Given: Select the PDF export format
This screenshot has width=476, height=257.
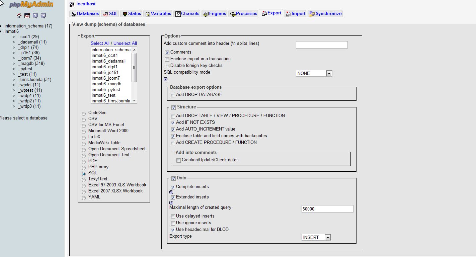Looking at the screenshot, I should pos(84,161).
